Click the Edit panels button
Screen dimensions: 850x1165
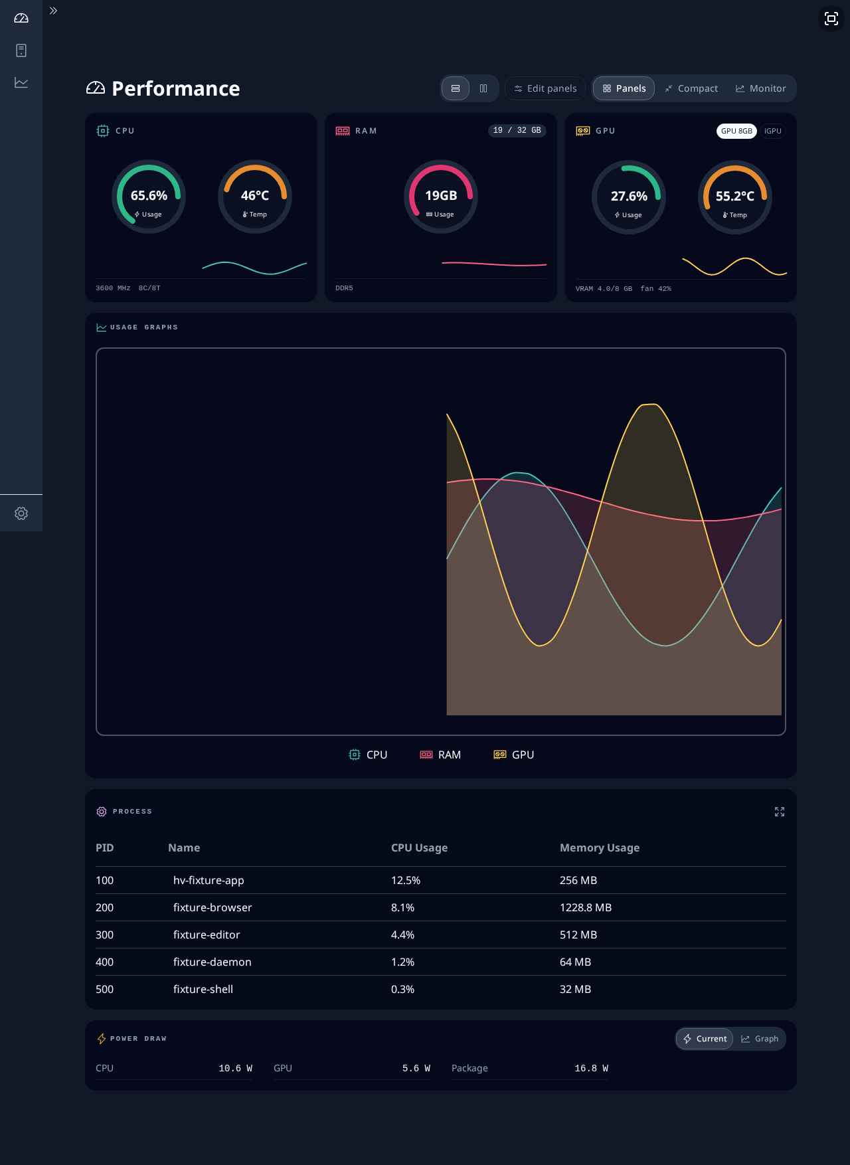click(545, 88)
